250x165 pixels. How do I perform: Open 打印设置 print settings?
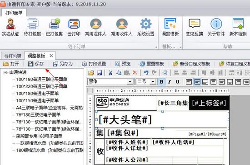pos(94,64)
